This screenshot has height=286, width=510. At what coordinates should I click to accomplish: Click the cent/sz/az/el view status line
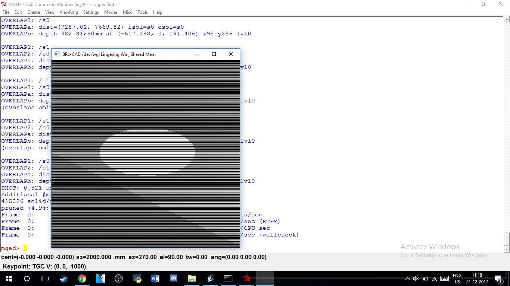click(x=134, y=257)
